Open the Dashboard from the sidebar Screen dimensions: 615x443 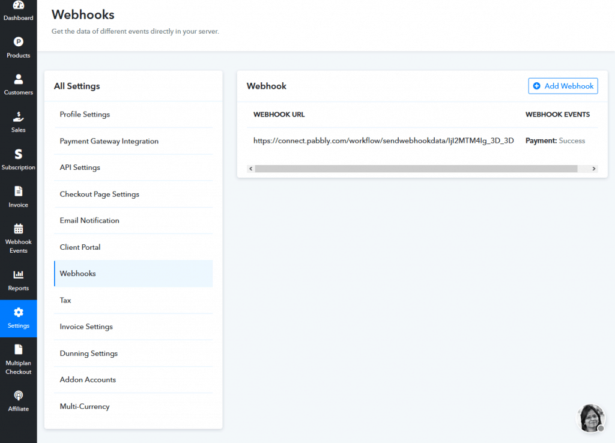tap(18, 11)
